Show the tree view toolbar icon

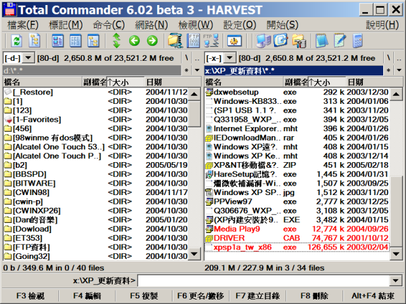click(x=93, y=41)
